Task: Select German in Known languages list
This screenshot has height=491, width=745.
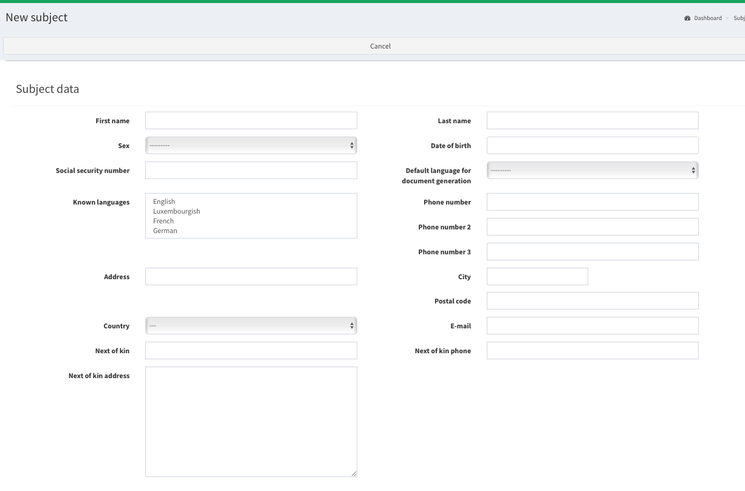Action: pyautogui.click(x=165, y=231)
